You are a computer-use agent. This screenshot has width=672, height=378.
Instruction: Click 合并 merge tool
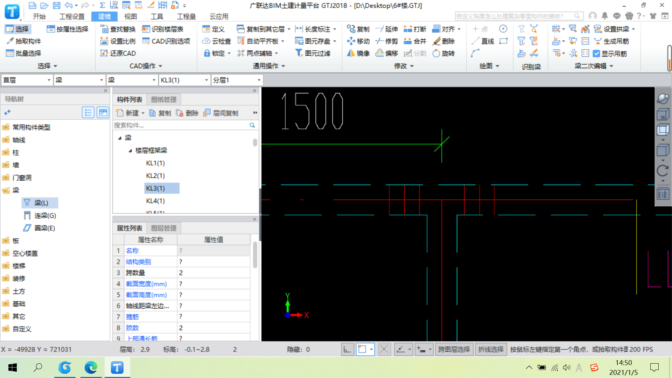pos(415,41)
